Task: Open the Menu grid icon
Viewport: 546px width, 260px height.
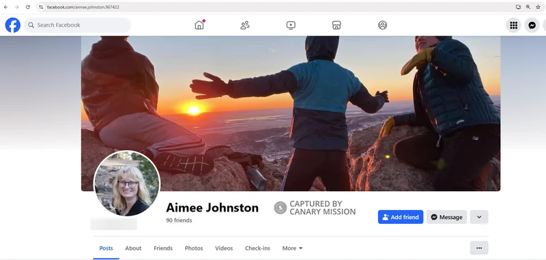Action: 513,25
